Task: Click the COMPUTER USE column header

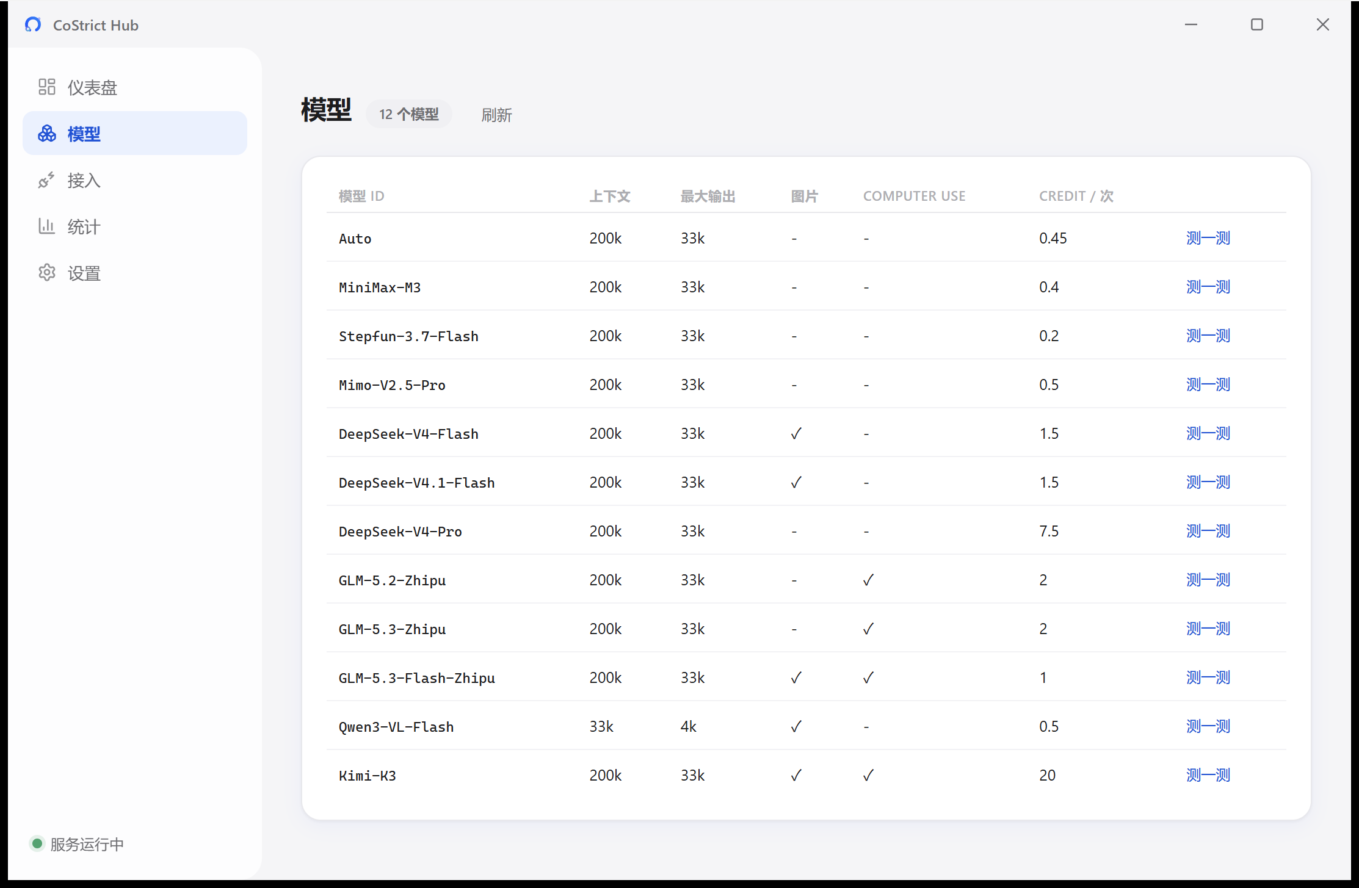Action: pyautogui.click(x=915, y=196)
